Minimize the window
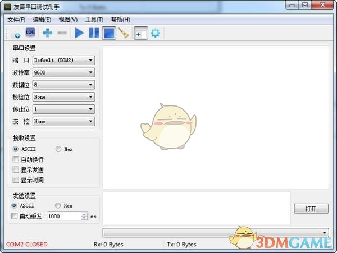Screen dimensions: 337x253 point(292,6)
